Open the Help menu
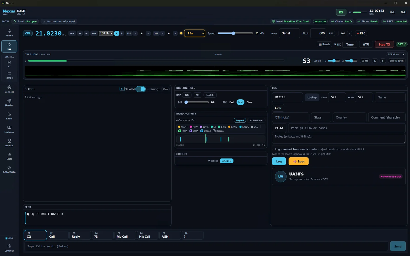410x256 pixels. tap(392, 12)
